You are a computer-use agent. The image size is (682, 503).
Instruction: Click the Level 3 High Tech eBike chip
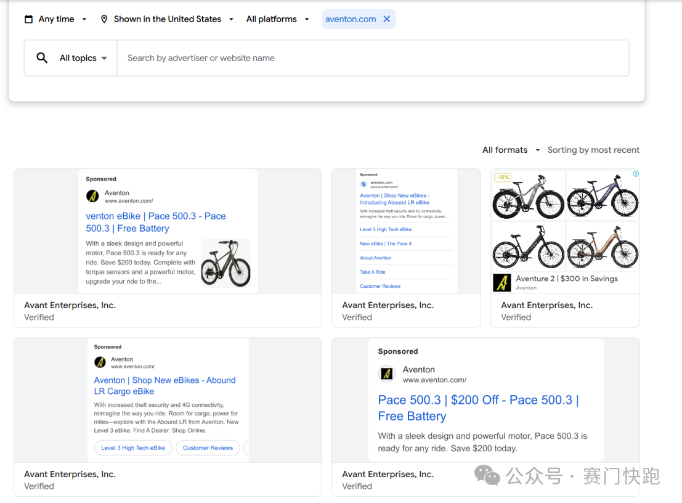(133, 448)
